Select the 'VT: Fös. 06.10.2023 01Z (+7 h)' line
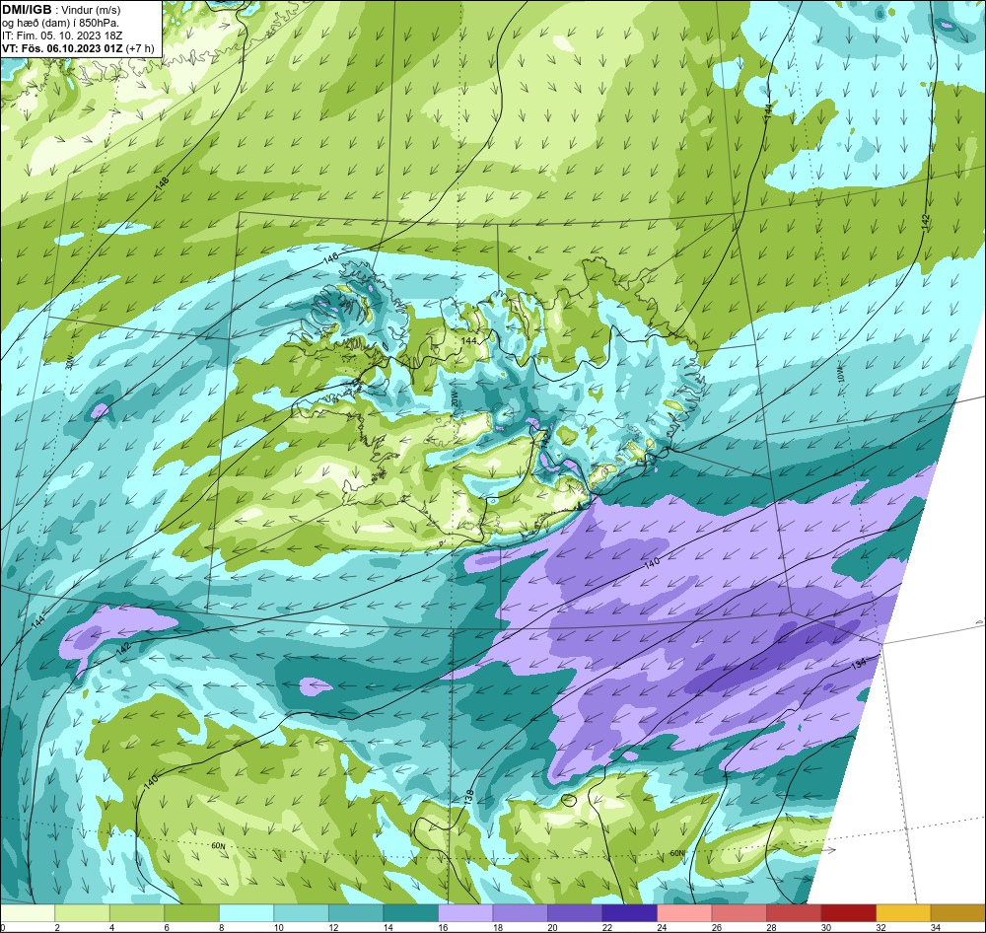 click(x=77, y=48)
